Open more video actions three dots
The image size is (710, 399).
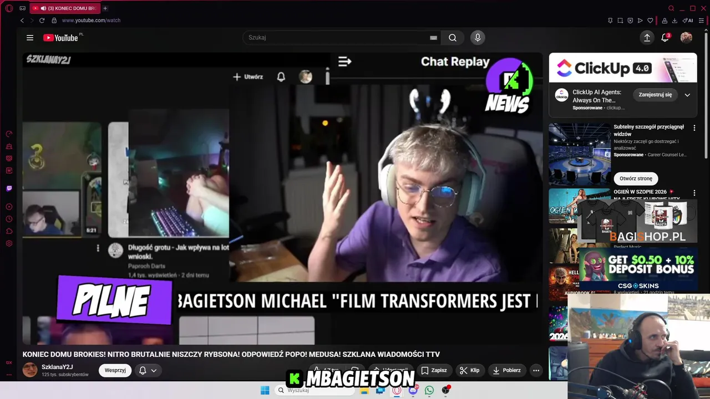[x=536, y=370]
